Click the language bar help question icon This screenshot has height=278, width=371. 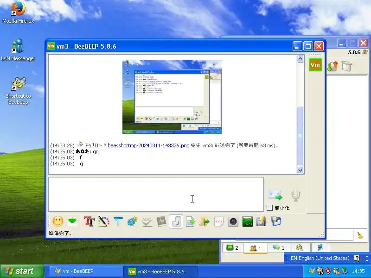click(x=357, y=258)
